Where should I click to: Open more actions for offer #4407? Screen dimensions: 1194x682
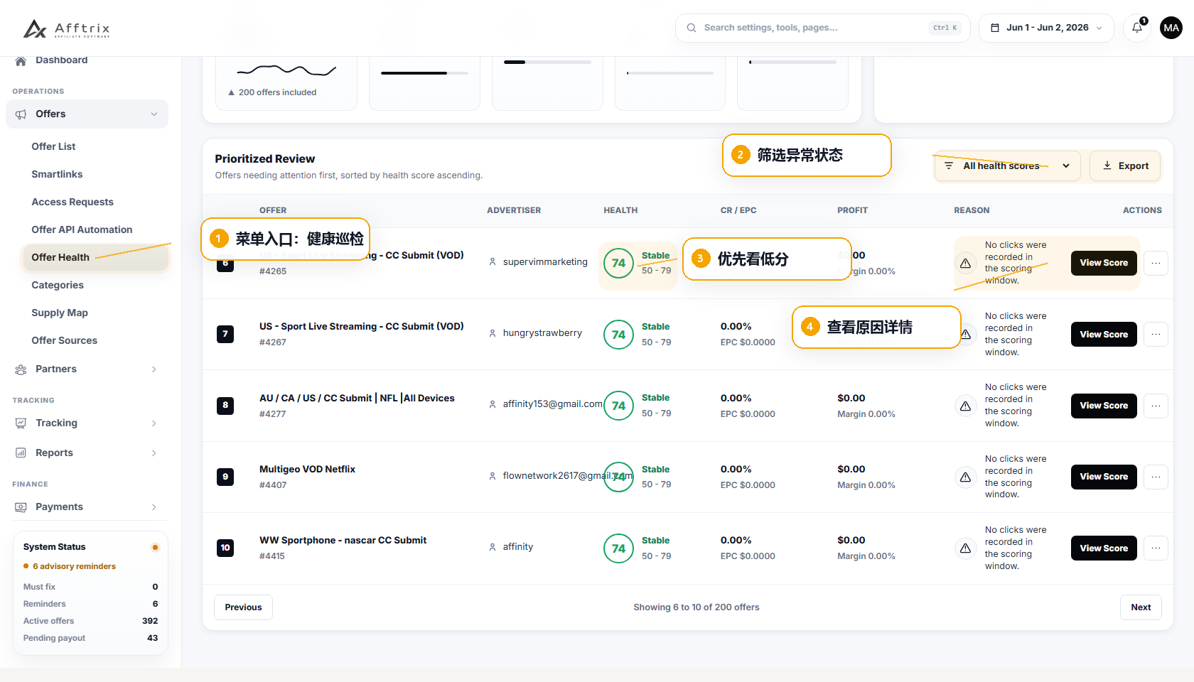coord(1156,477)
